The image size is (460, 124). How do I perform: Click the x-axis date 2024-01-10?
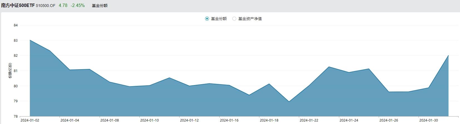(x=149, y=120)
